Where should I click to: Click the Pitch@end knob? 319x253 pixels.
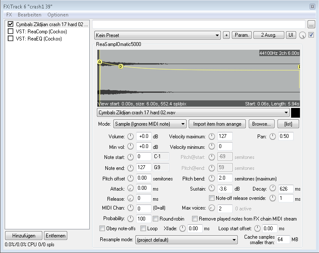click(x=212, y=168)
